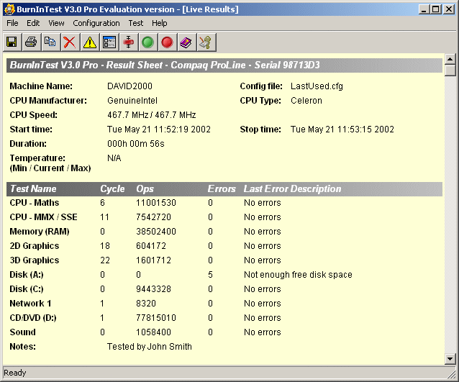Image resolution: width=459 pixels, height=382 pixels.
Task: Click the 'Test Name' column header
Action: (33, 188)
